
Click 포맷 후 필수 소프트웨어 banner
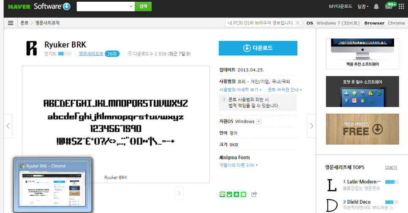point(362,91)
